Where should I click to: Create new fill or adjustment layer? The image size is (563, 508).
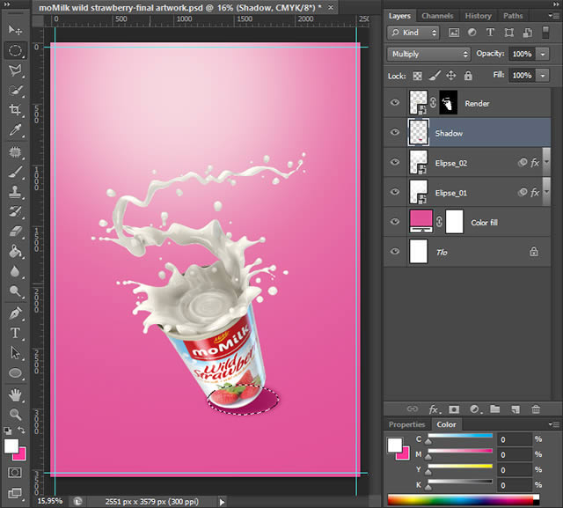click(475, 409)
